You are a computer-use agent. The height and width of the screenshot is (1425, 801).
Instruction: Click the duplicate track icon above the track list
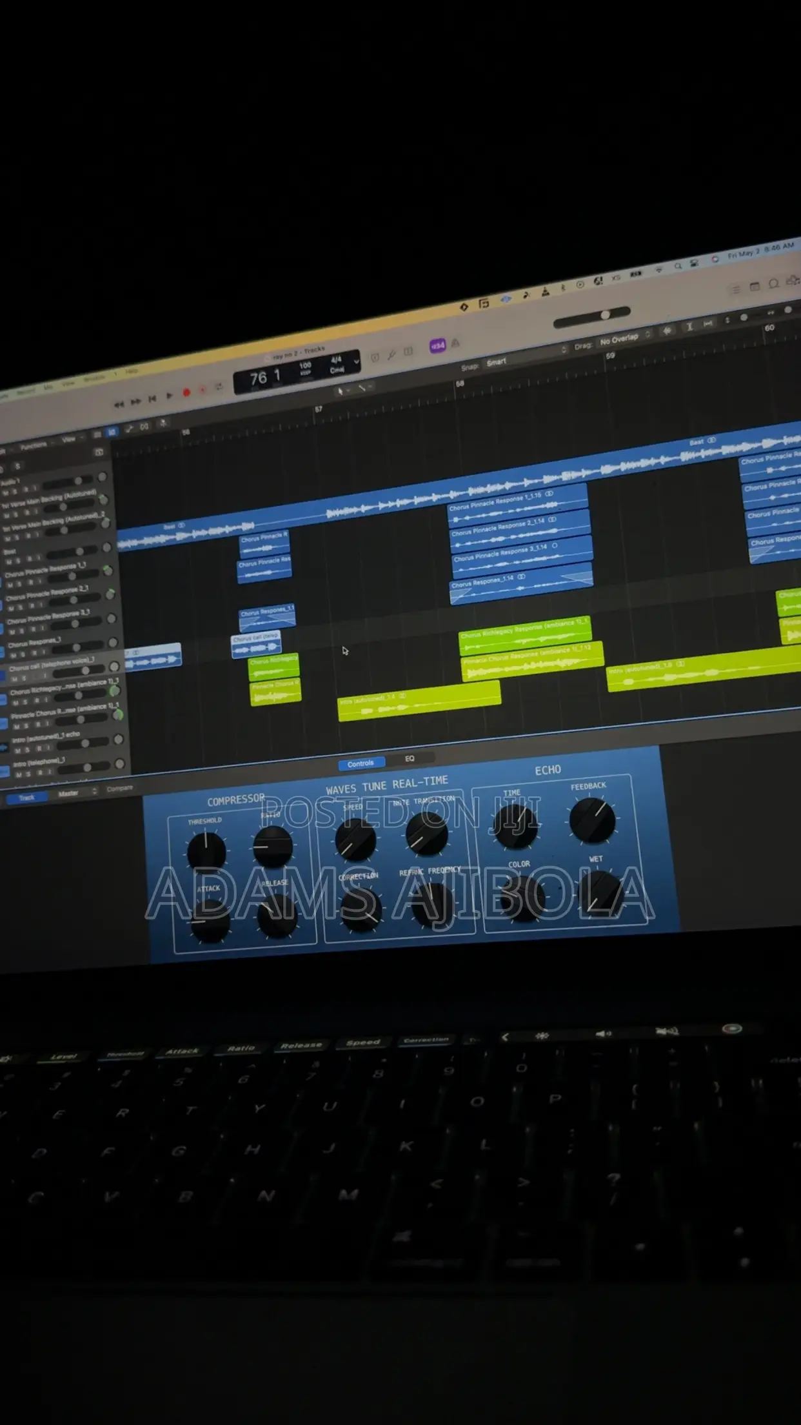(99, 452)
